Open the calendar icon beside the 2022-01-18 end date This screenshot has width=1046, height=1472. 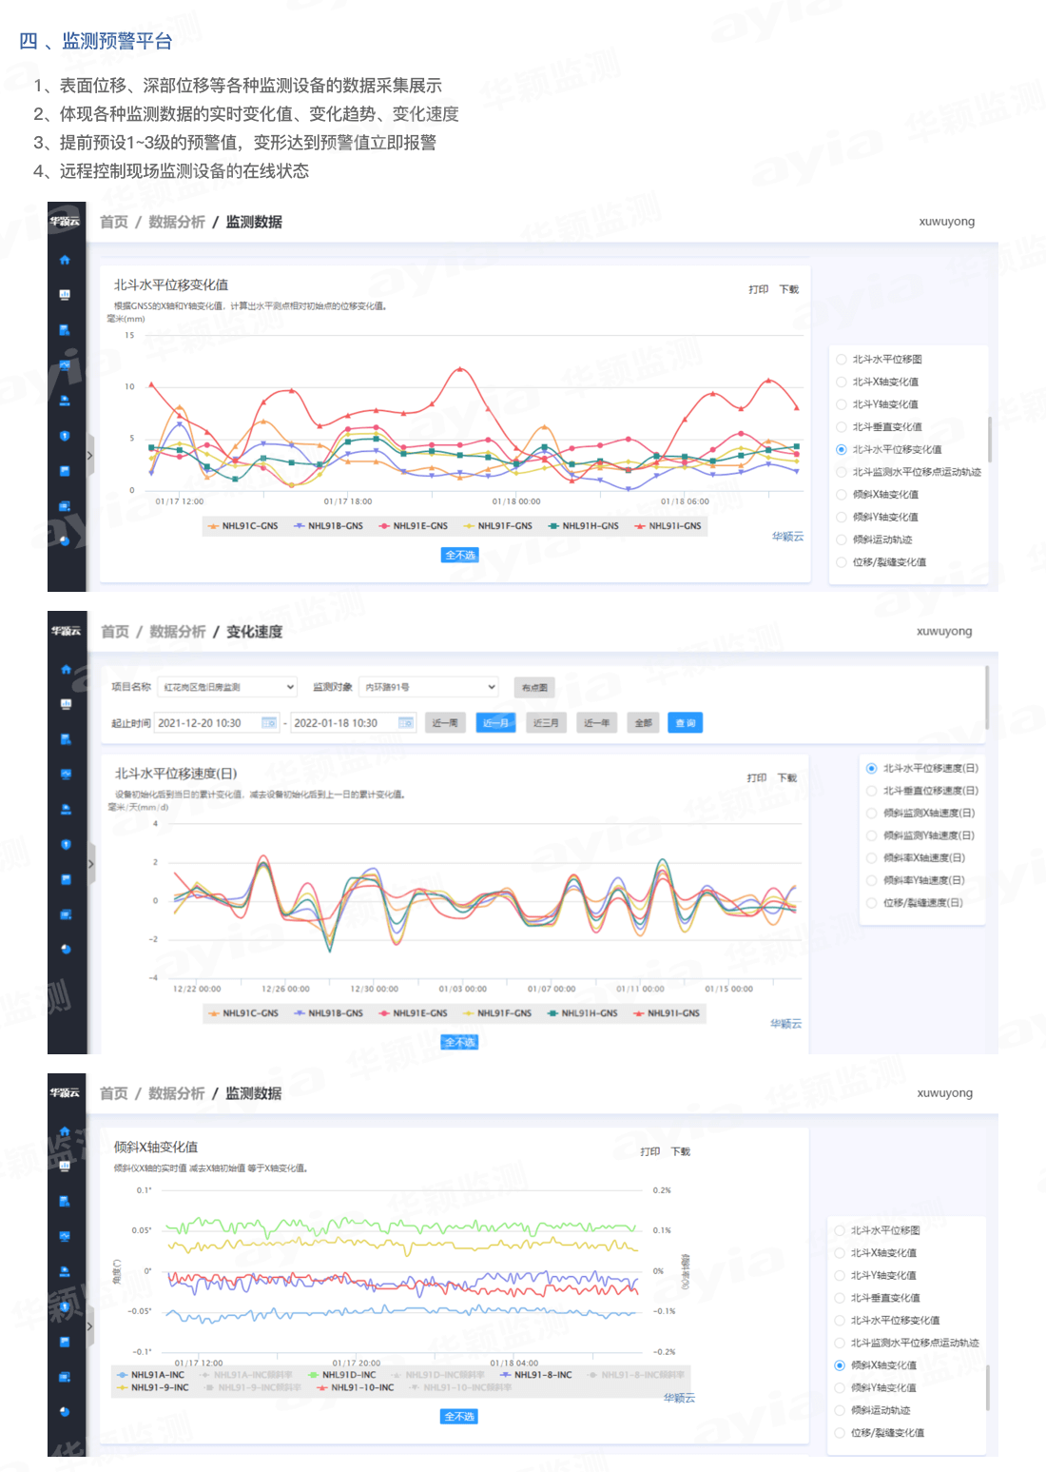pyautogui.click(x=406, y=723)
